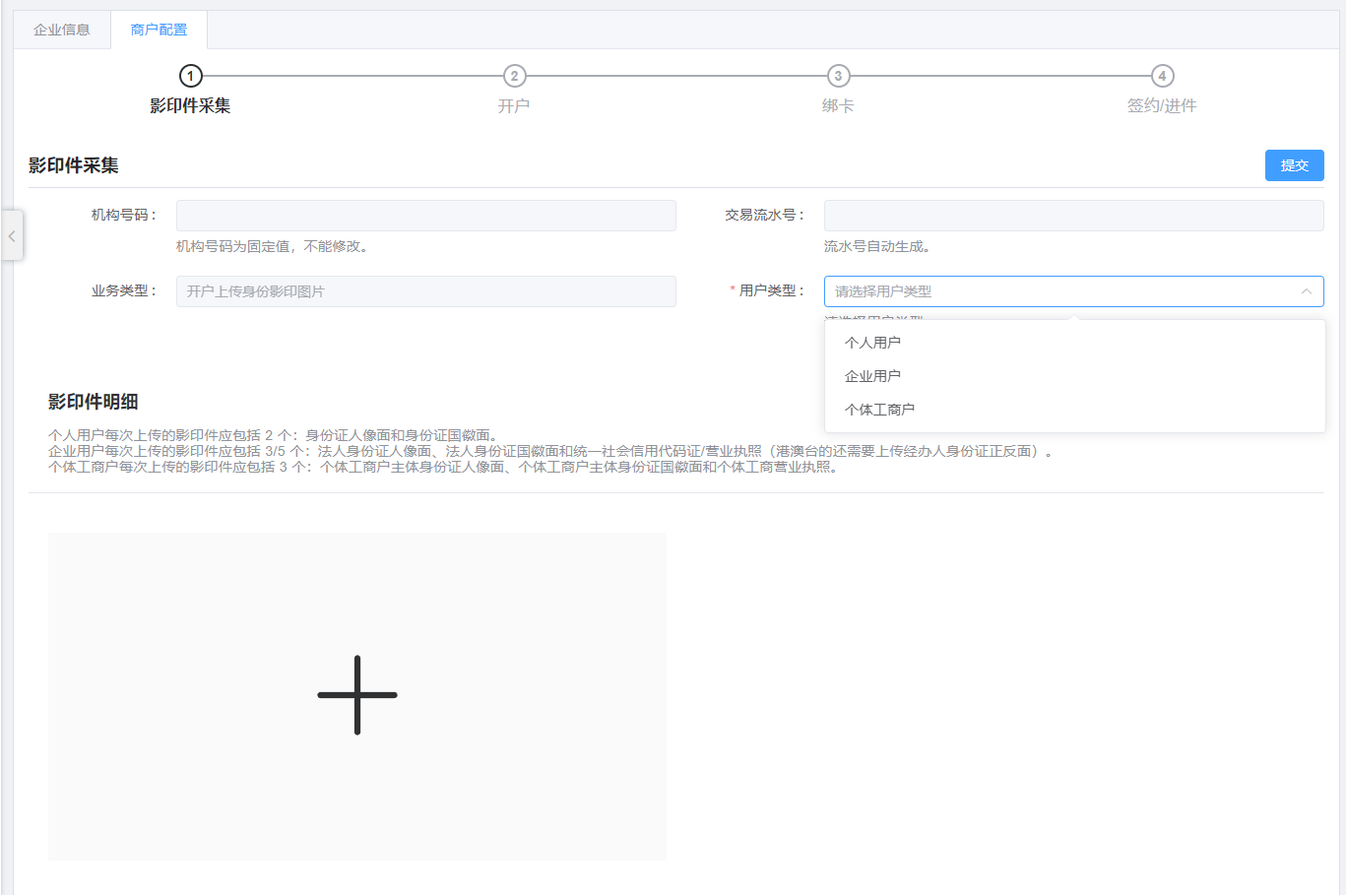
Task: Click step 1 circle 影印件采集
Action: tap(190, 76)
